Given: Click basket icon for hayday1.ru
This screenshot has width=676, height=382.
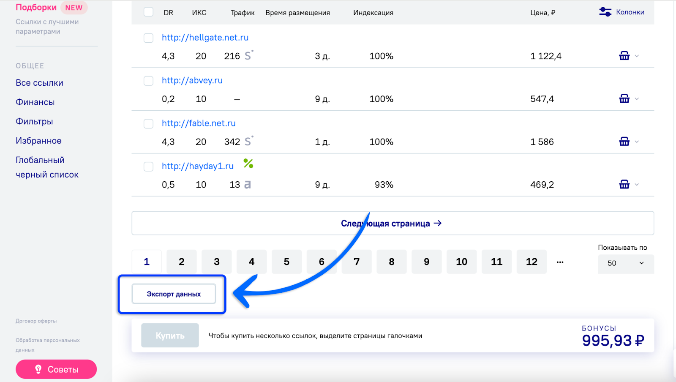Looking at the screenshot, I should pyautogui.click(x=624, y=184).
